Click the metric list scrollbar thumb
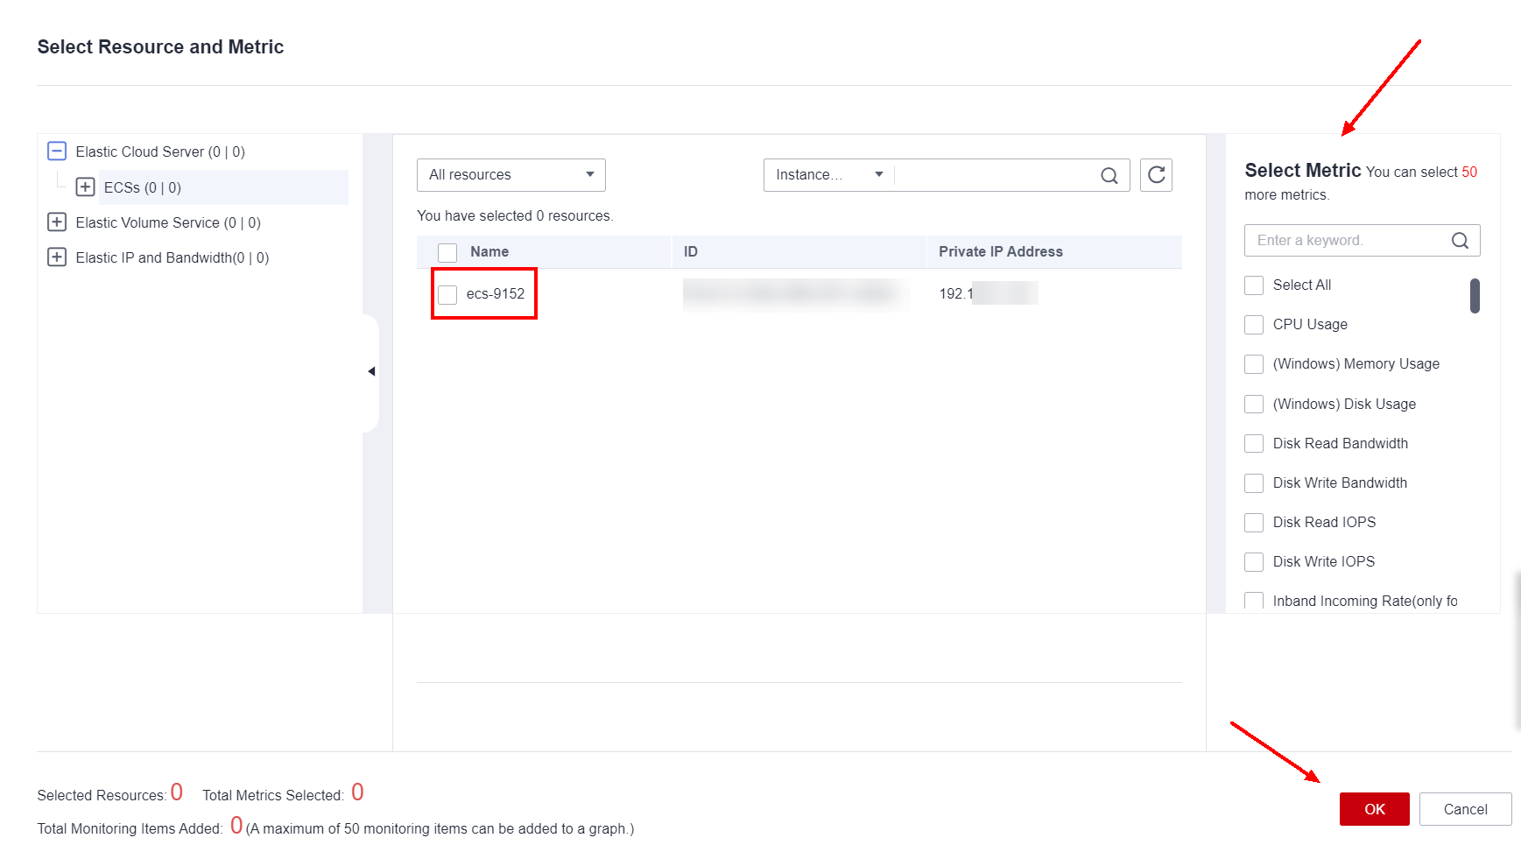The height and width of the screenshot is (859, 1521). (x=1475, y=296)
